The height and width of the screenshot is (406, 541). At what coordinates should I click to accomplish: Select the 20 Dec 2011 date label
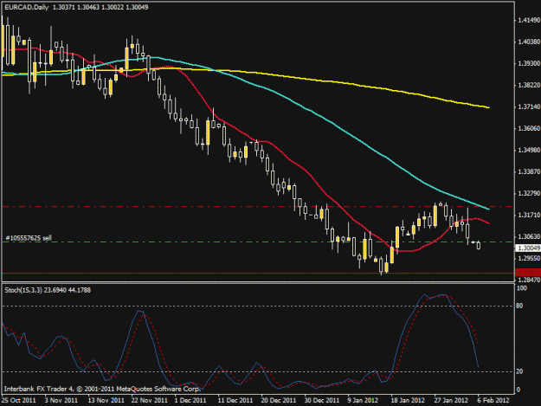(279, 400)
